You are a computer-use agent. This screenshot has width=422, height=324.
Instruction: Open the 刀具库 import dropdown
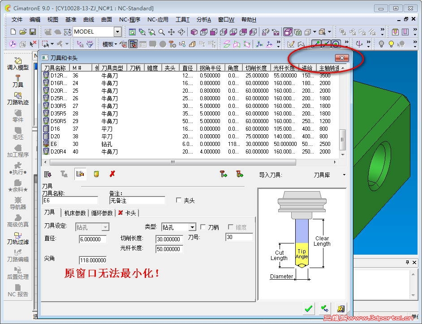[x=344, y=175]
